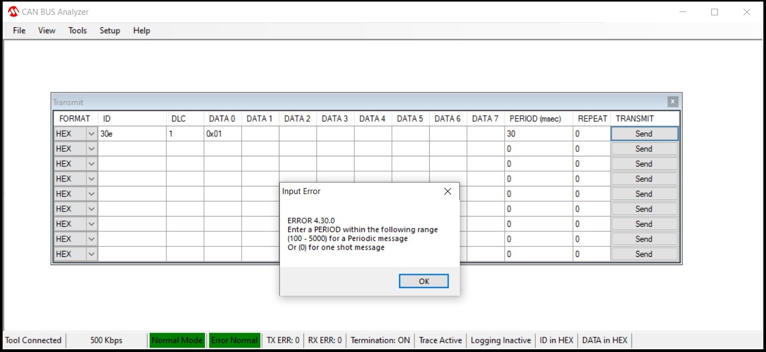
Task: Click the ID field containing 30e
Action: [132, 134]
